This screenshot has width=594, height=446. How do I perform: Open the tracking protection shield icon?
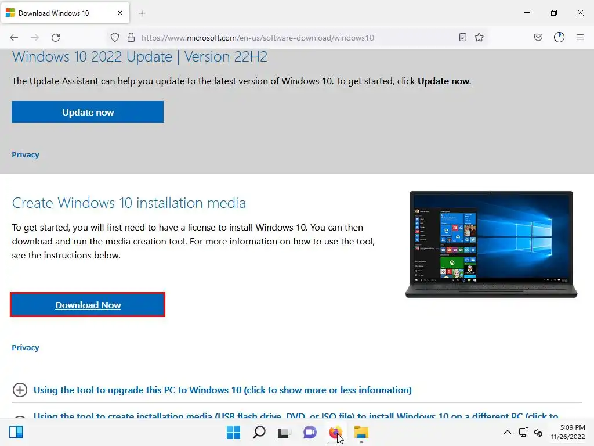pyautogui.click(x=115, y=38)
